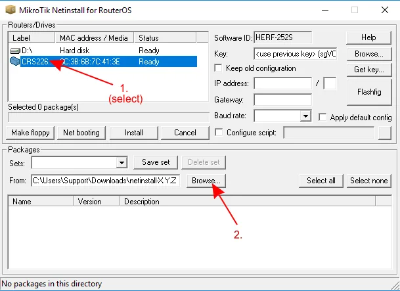This screenshot has width=400, height=291.
Task: Click the Get key button
Action: point(368,69)
